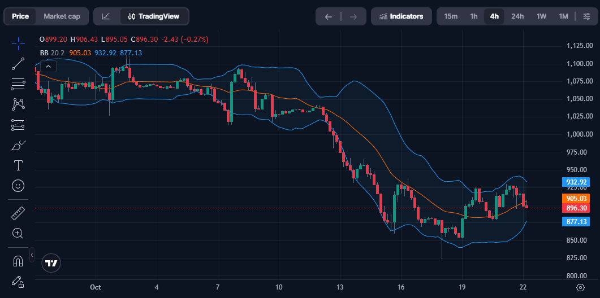Click the 877.13 lower band price label
The height and width of the screenshot is (298, 600).
click(x=576, y=222)
